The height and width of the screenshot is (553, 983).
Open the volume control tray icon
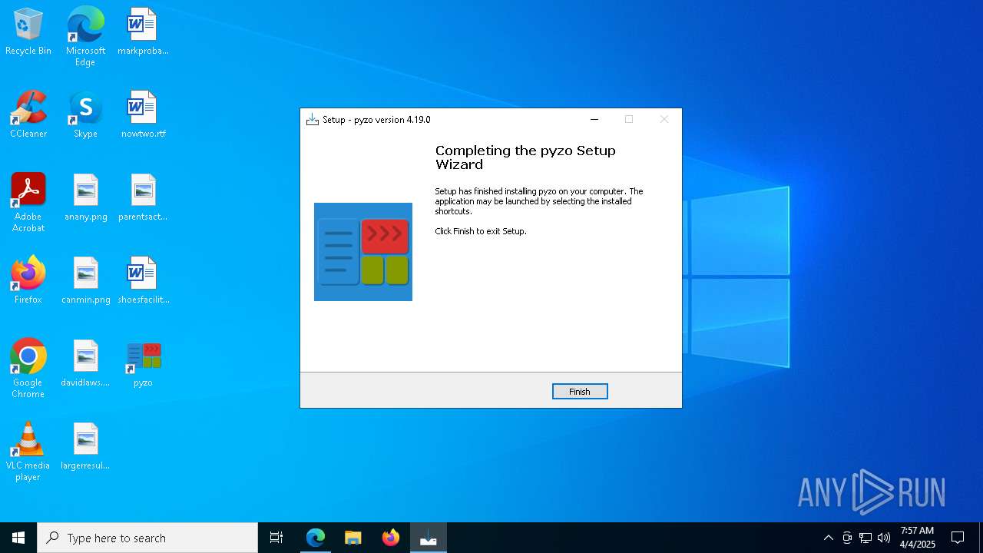[x=884, y=538]
